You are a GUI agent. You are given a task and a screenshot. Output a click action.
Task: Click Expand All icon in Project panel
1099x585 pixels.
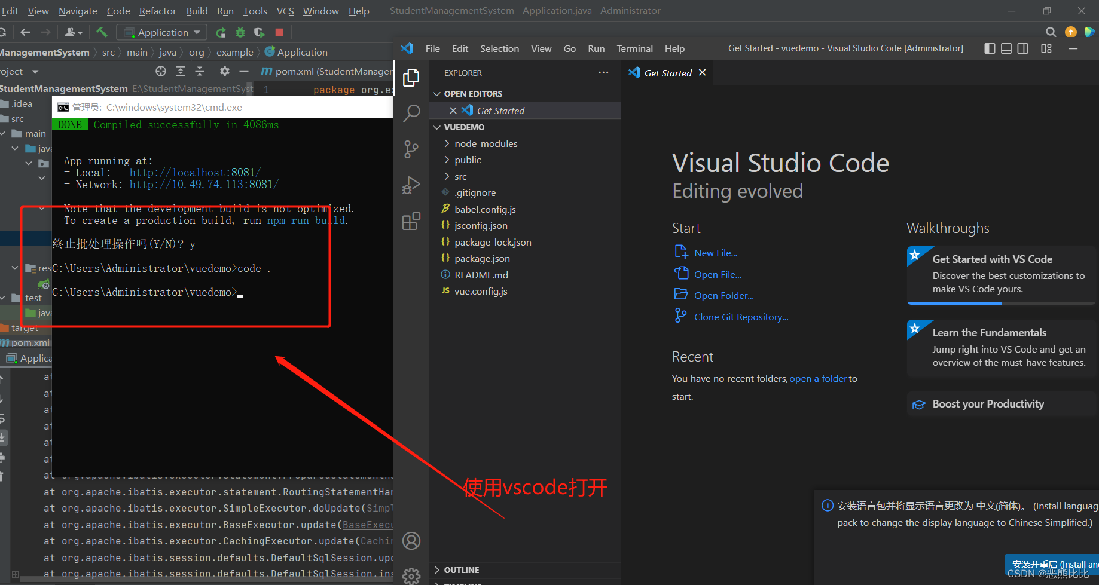[x=181, y=71]
